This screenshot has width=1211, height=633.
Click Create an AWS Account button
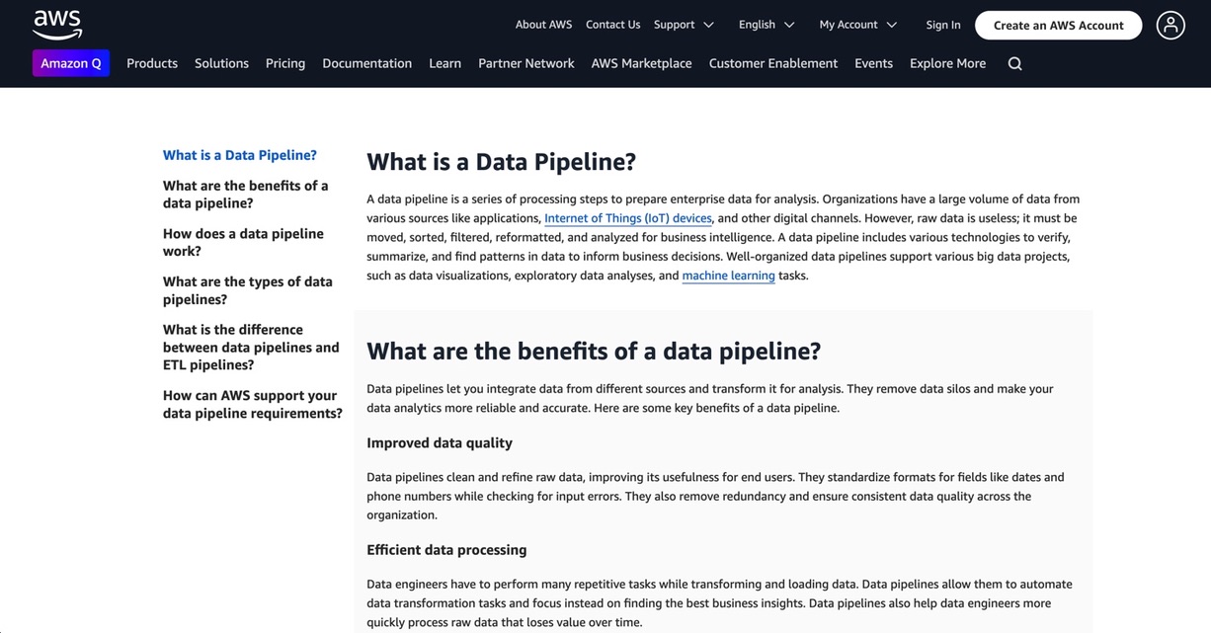point(1058,26)
